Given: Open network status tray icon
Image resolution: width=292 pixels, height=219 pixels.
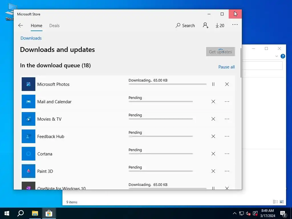Looking at the screenshot, I should click(x=241, y=213).
